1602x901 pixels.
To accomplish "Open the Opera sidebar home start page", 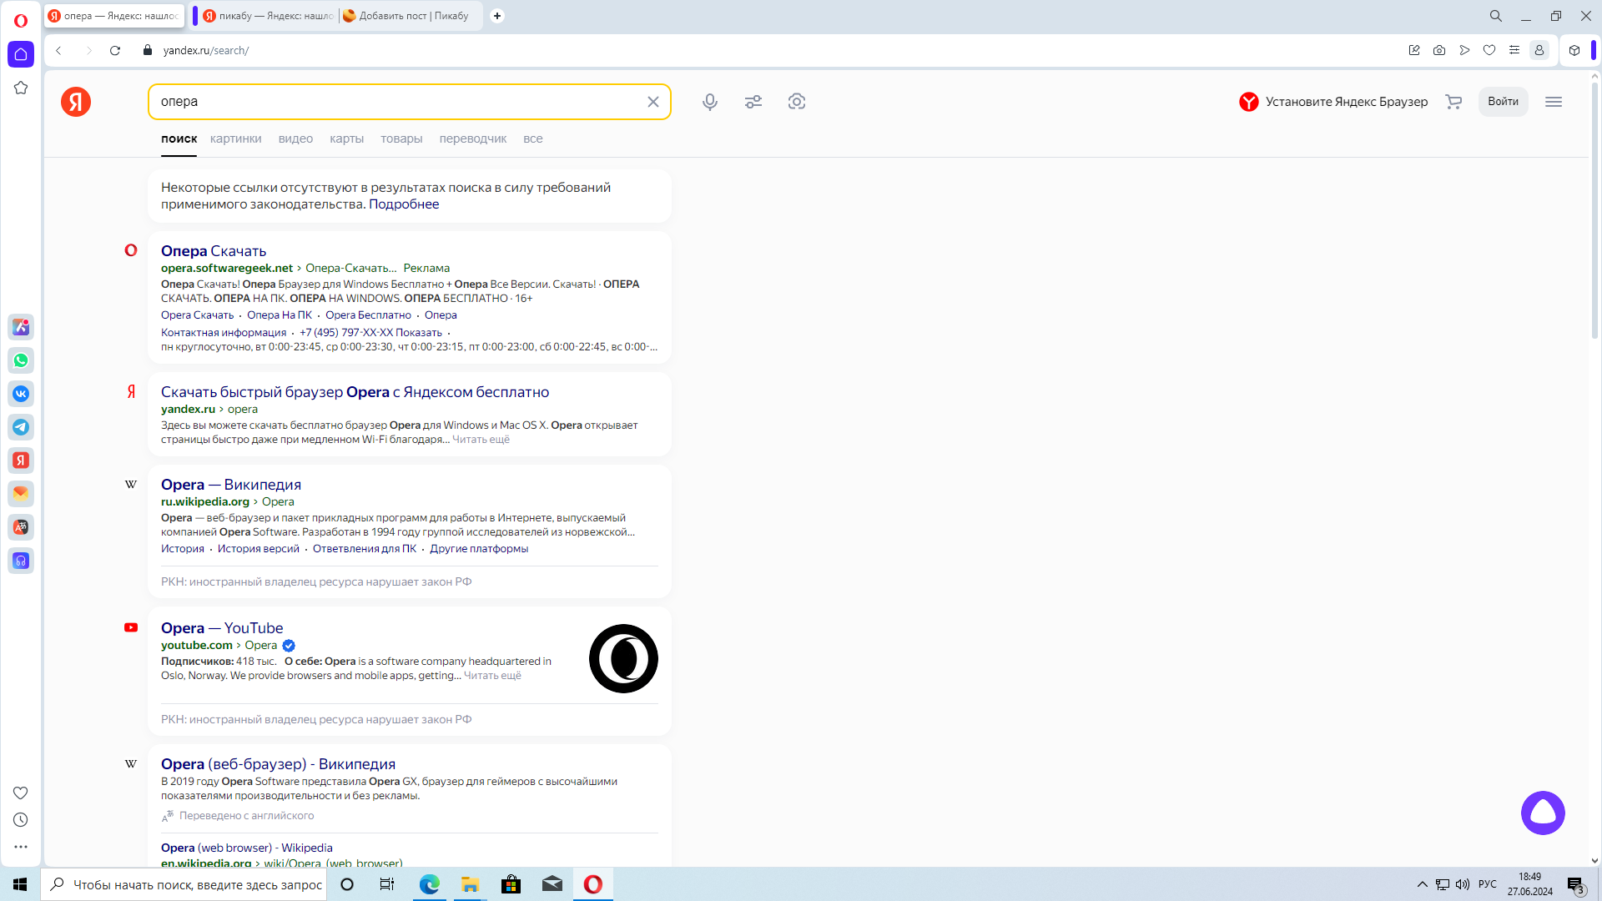I will coord(21,54).
